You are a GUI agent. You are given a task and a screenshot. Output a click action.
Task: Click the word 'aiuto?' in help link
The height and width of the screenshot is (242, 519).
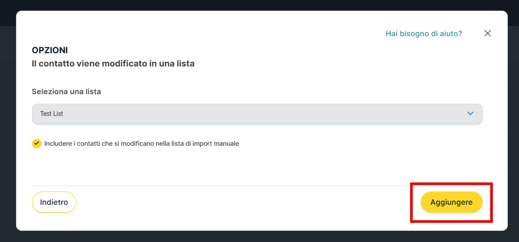point(451,34)
